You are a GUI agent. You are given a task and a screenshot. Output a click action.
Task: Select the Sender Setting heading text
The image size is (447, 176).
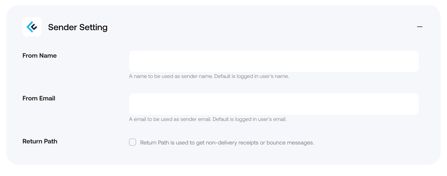pos(78,27)
